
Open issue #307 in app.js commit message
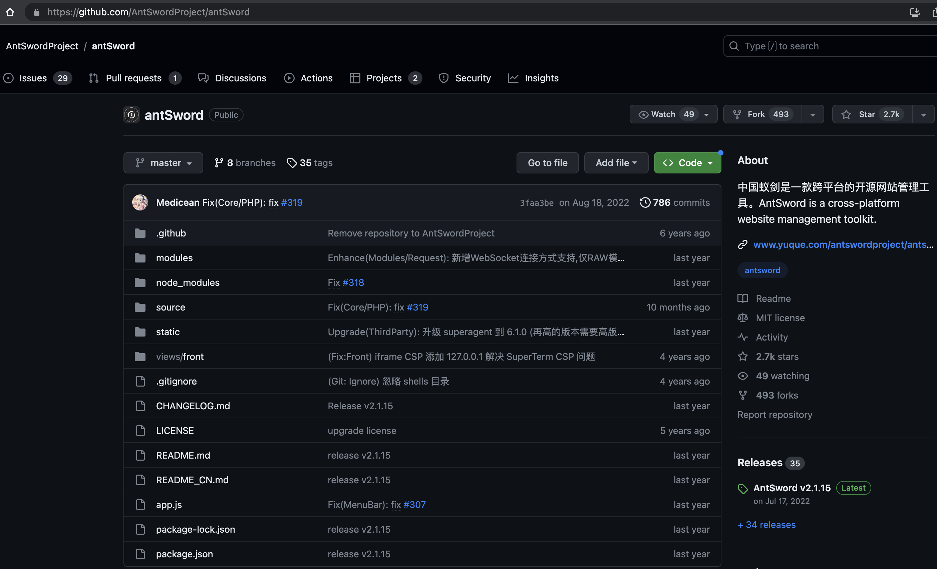click(x=414, y=505)
